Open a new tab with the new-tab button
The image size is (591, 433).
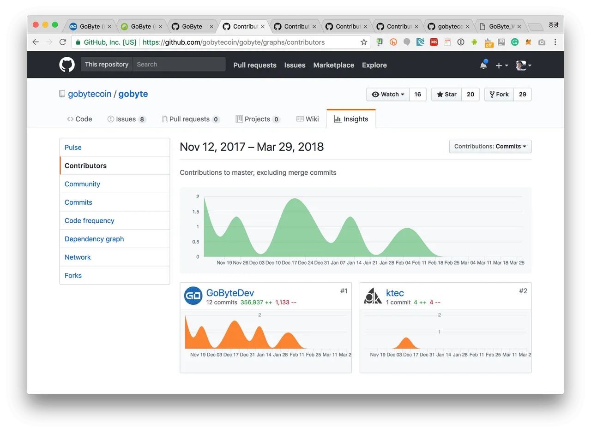click(536, 27)
